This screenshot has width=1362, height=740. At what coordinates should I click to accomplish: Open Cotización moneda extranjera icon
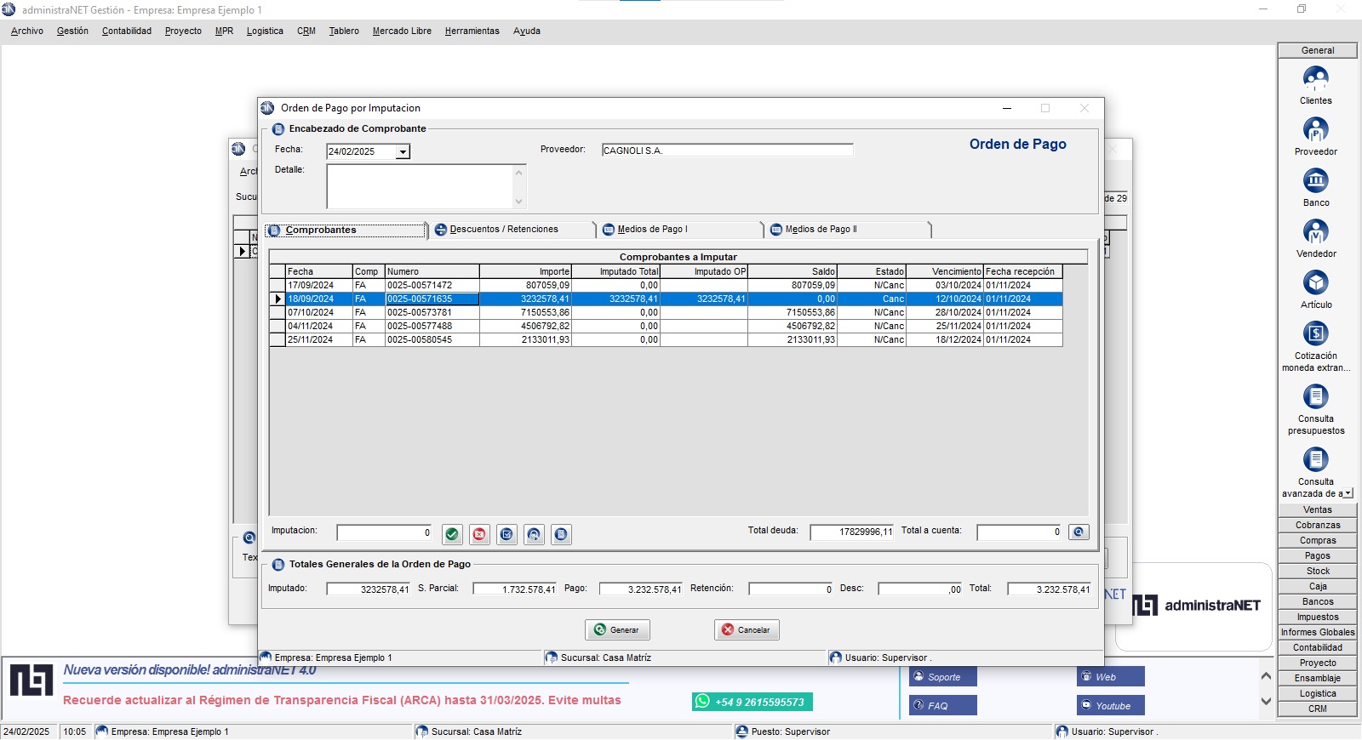(x=1316, y=346)
